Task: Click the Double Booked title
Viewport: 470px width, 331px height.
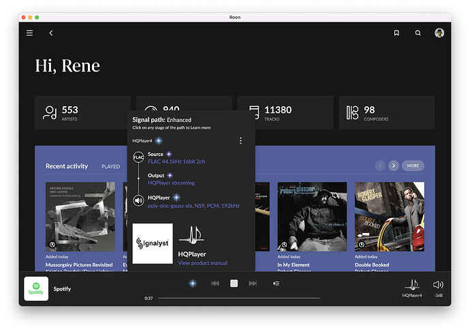Action: (372, 265)
